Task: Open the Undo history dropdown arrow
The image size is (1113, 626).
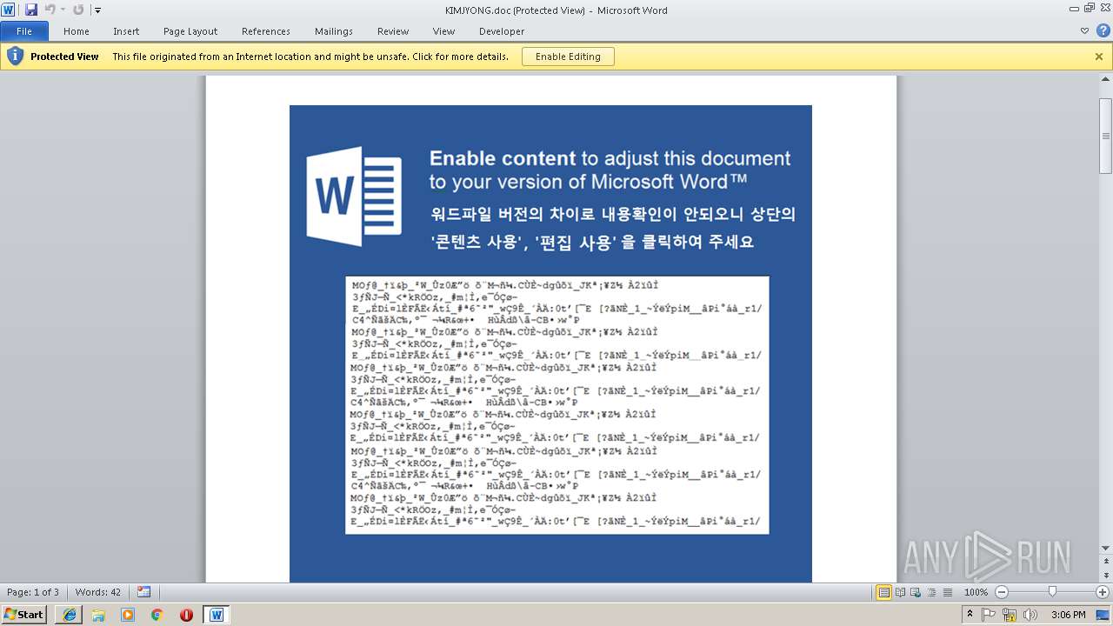Action: tap(63, 10)
